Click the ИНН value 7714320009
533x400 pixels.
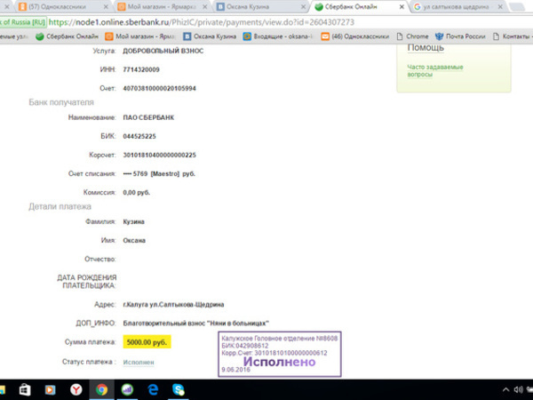(x=141, y=69)
